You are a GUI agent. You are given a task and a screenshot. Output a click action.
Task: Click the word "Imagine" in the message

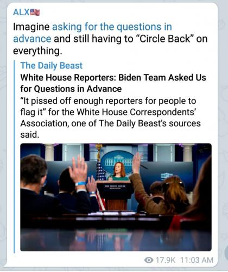tap(31, 27)
